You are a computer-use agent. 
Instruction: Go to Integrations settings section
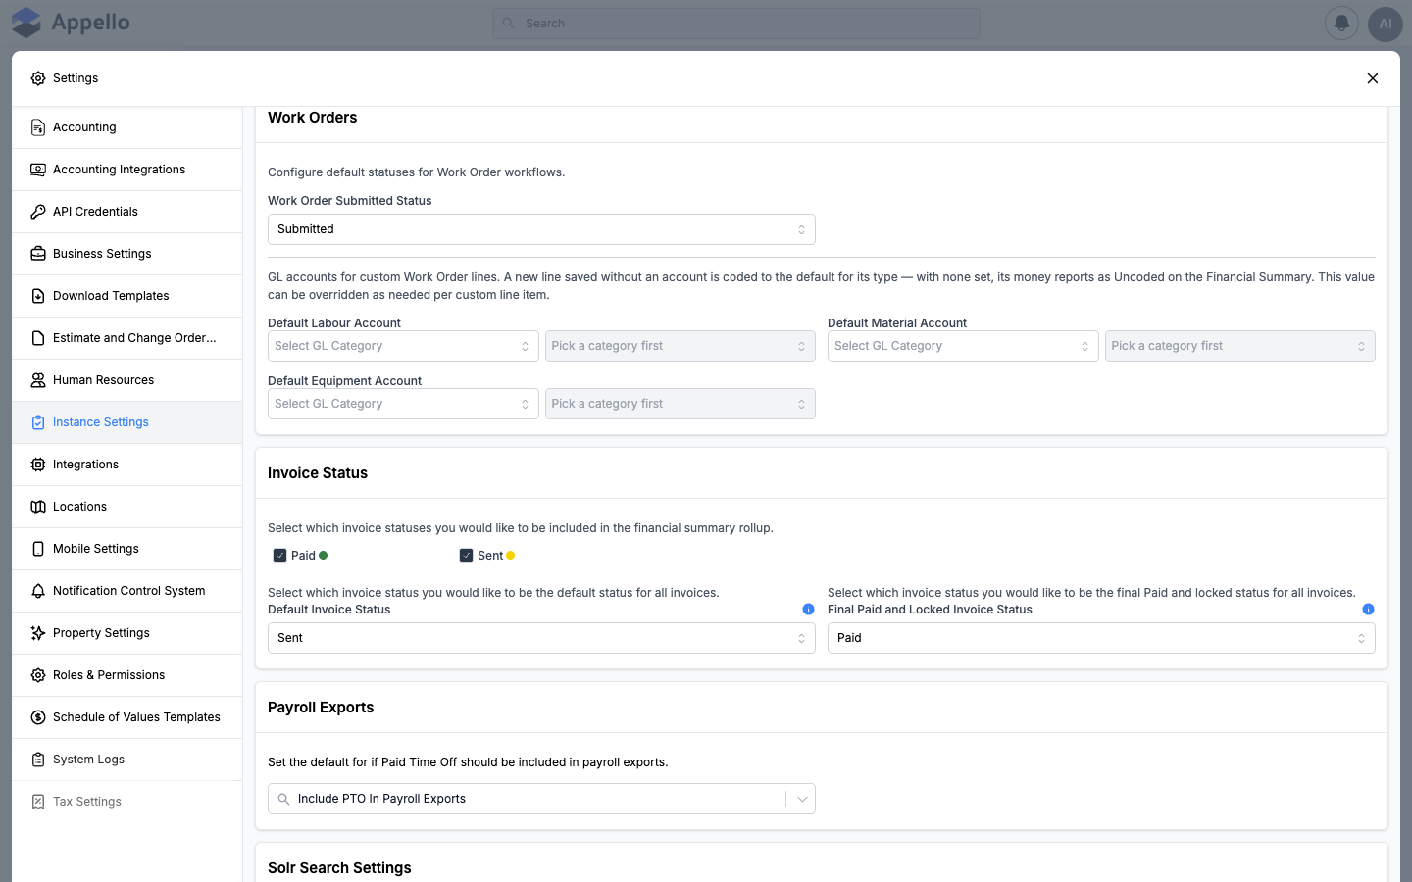[127, 465]
